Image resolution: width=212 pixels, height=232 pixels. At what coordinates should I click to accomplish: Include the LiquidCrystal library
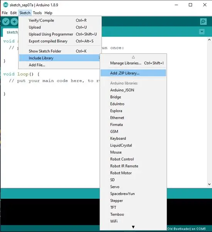pos(133,145)
